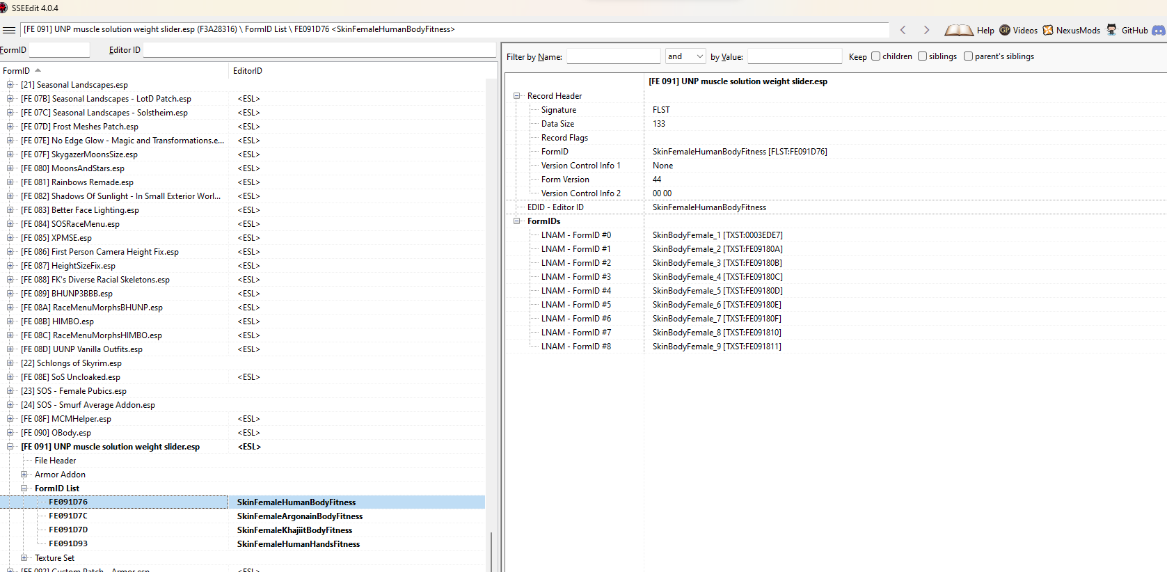The width and height of the screenshot is (1167, 572).
Task: Click SkinBodyFemale_9 [TXST:FE091811] value
Action: click(x=717, y=347)
